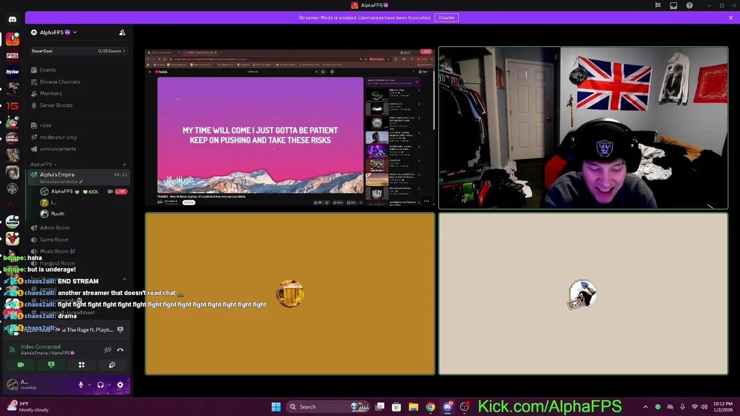The height and width of the screenshot is (416, 740).
Task: Toggle screen share button in voice panel
Action: [51, 365]
